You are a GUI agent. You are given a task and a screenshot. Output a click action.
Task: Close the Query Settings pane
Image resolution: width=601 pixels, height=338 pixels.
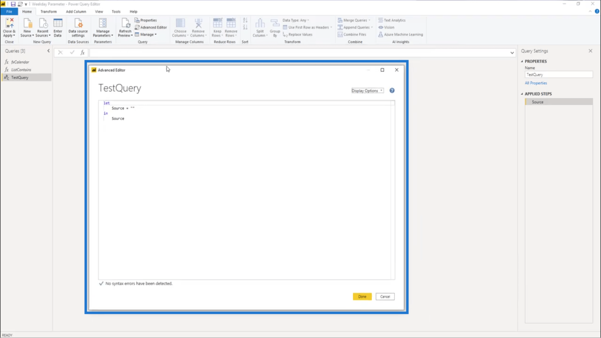[590, 51]
